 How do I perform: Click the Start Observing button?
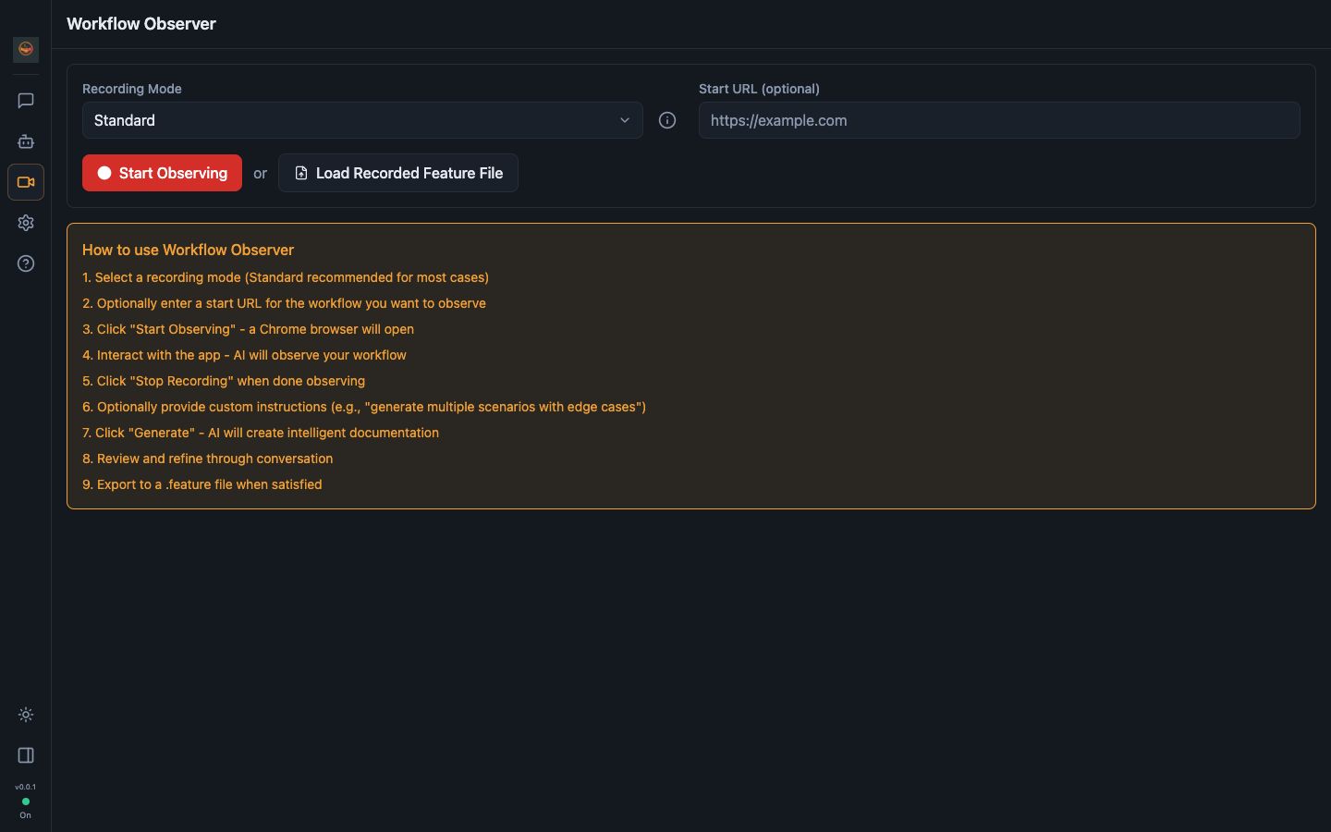pyautogui.click(x=162, y=173)
